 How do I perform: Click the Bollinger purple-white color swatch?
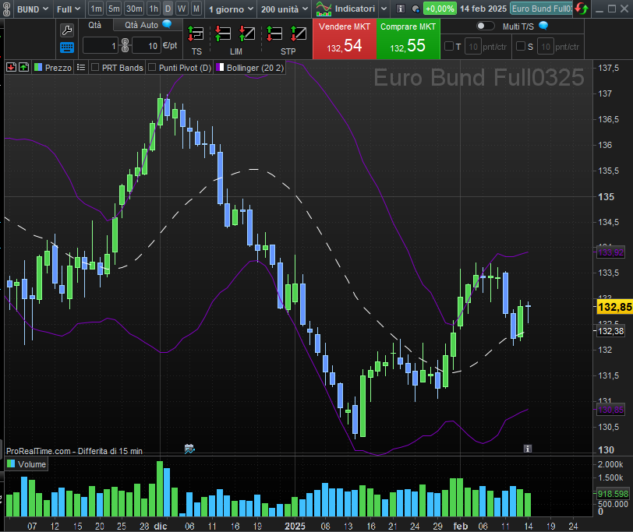click(x=220, y=67)
